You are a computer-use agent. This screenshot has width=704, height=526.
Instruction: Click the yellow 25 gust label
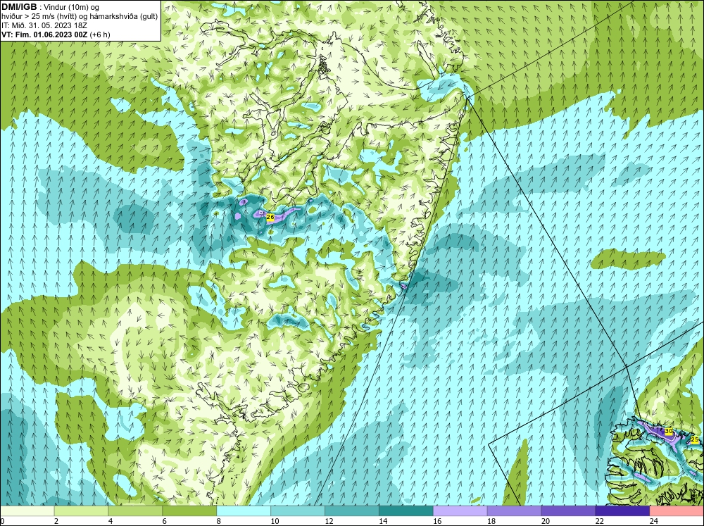[695, 439]
